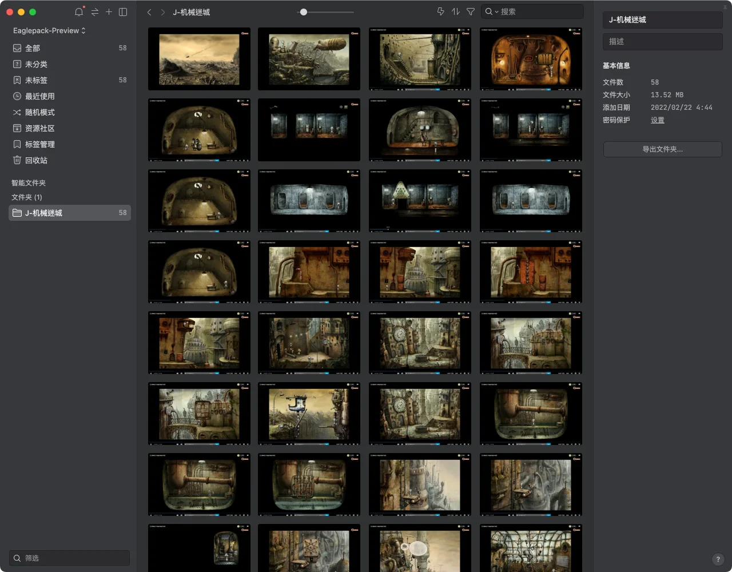This screenshot has height=572, width=732.
Task: Click the 随机模式 shuffle icon
Action: [x=17, y=112]
